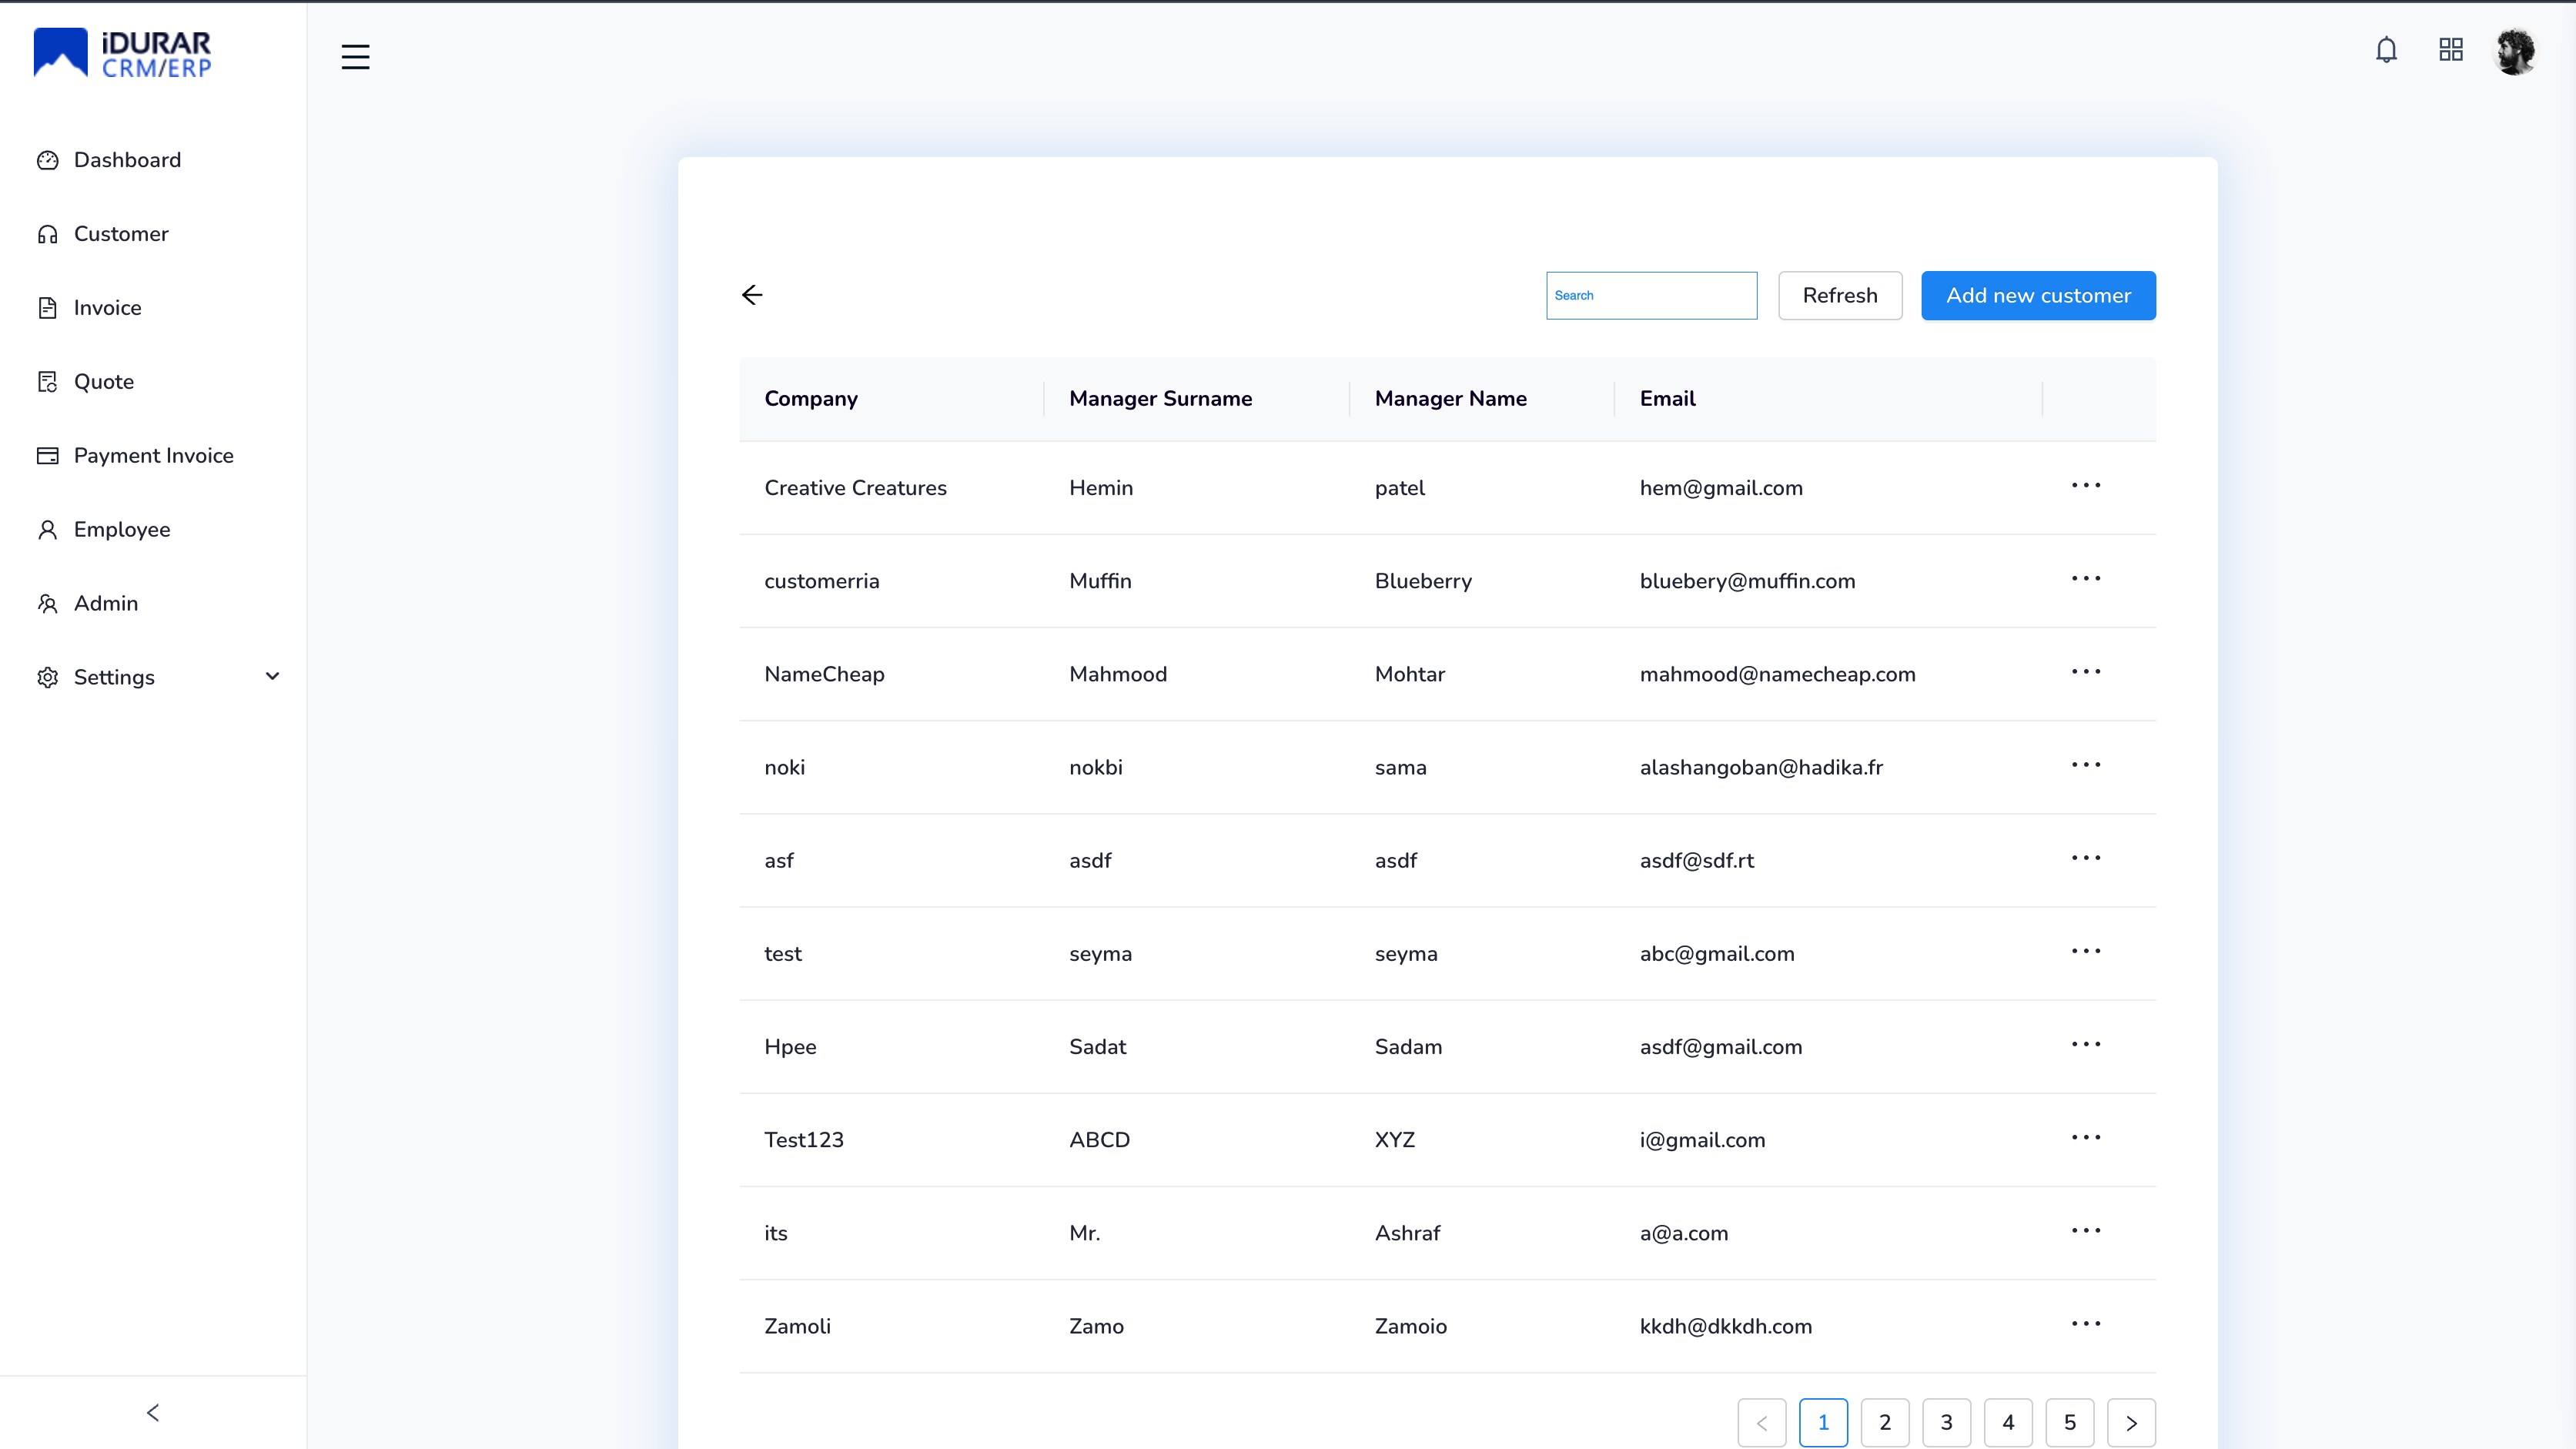
Task: Click inside the Search field
Action: click(1651, 295)
